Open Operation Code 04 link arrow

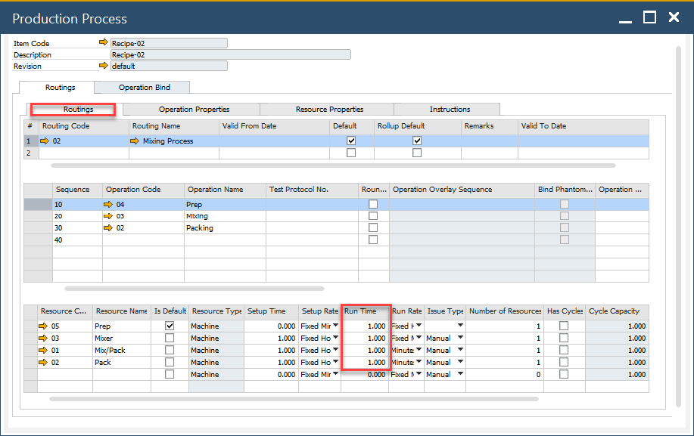click(108, 204)
